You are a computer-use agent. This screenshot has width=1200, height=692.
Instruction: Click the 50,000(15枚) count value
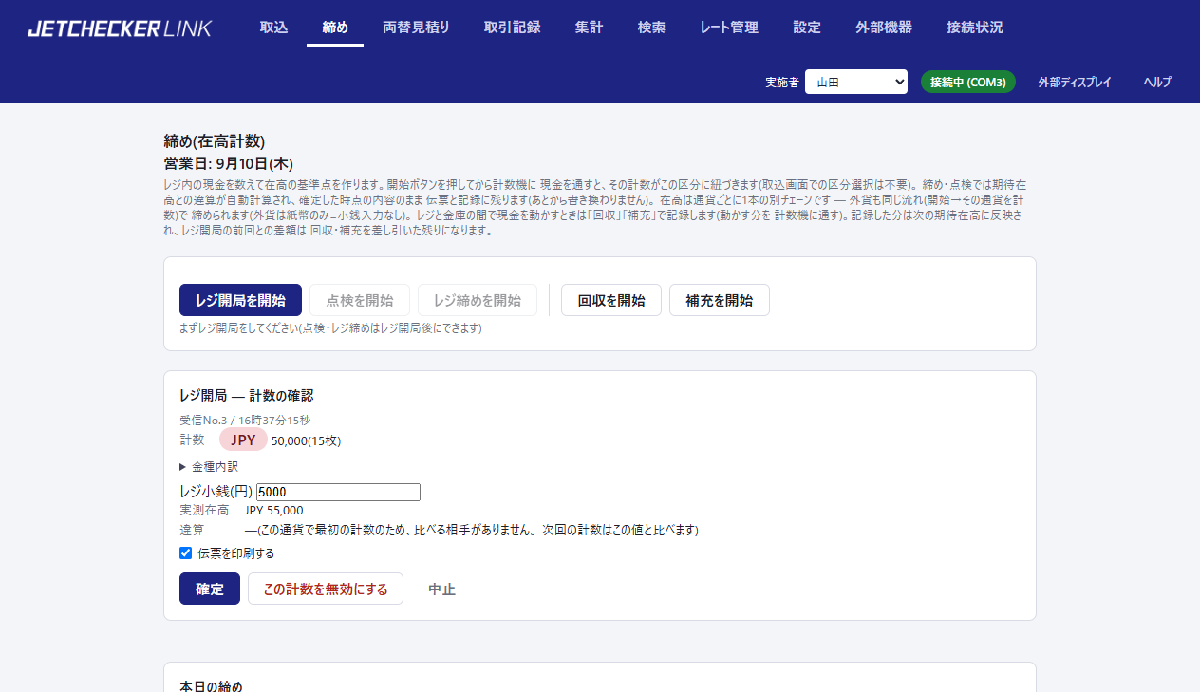[x=306, y=440]
